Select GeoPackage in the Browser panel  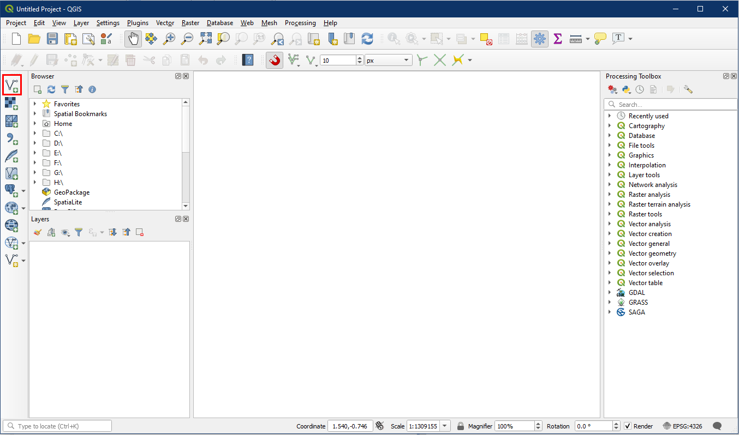[71, 192]
